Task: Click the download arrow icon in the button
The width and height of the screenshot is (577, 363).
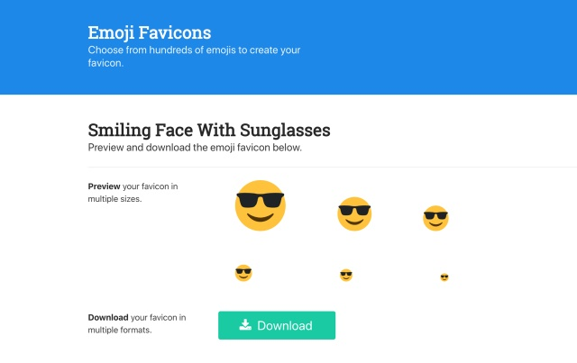Action: pos(245,325)
